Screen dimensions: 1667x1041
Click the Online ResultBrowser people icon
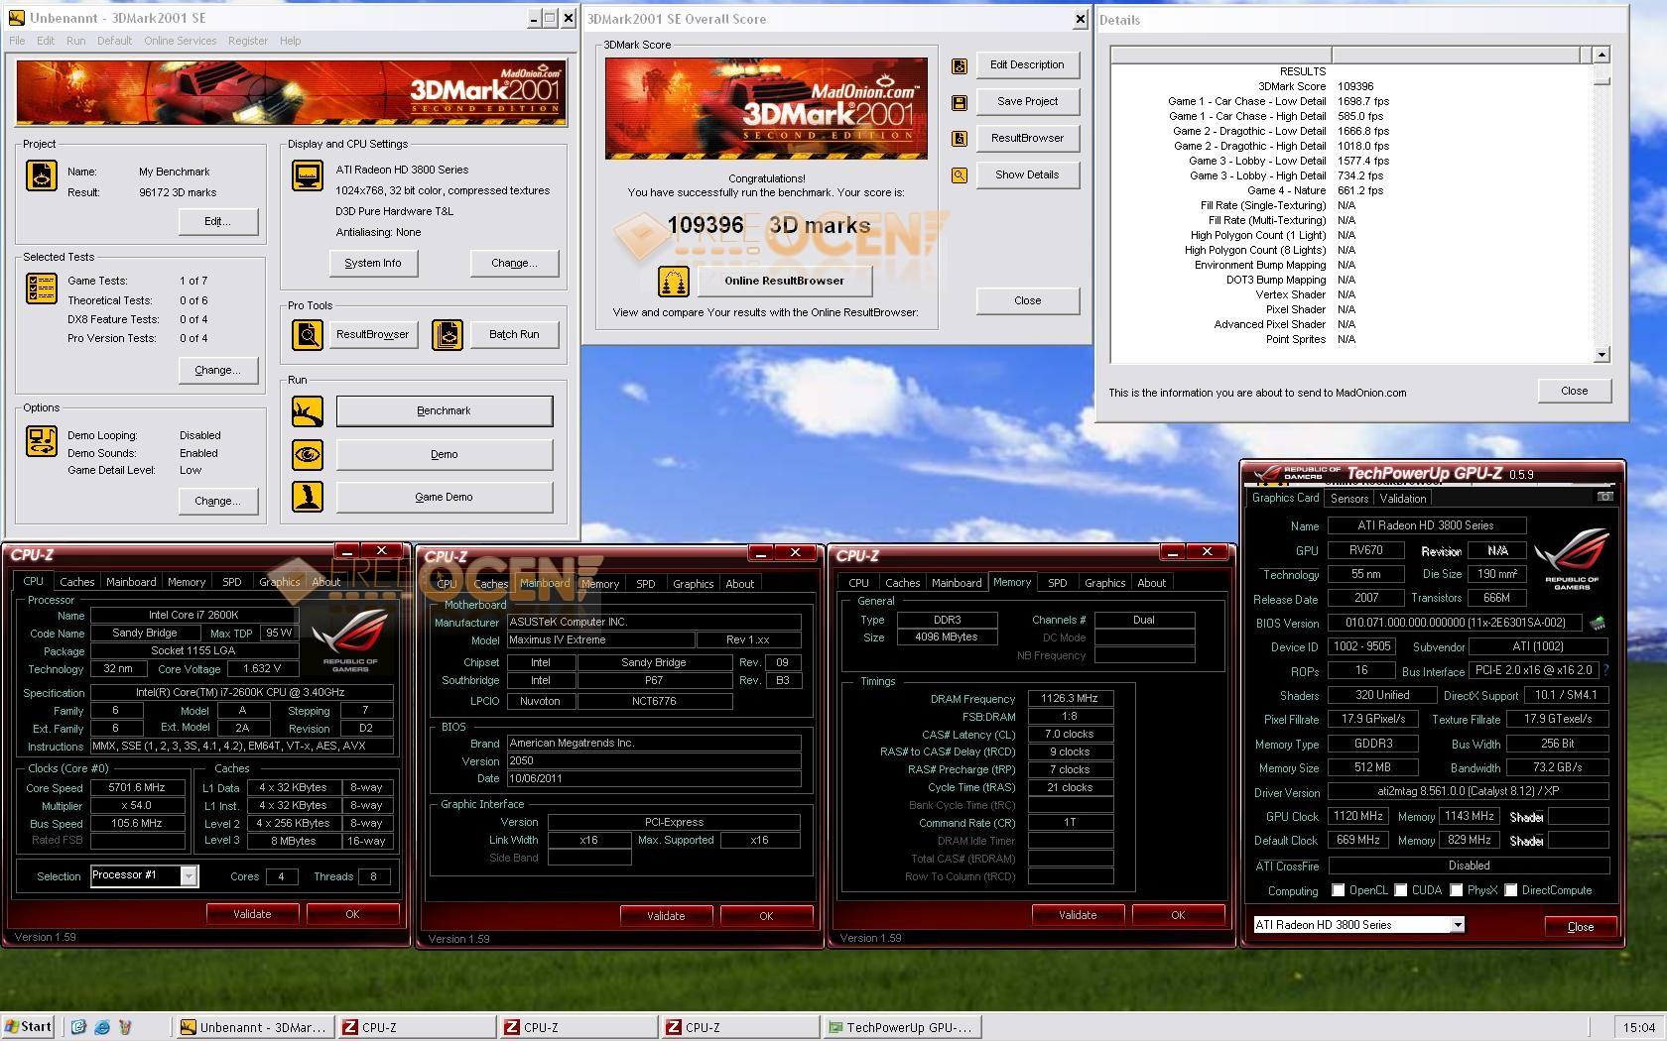[674, 282]
